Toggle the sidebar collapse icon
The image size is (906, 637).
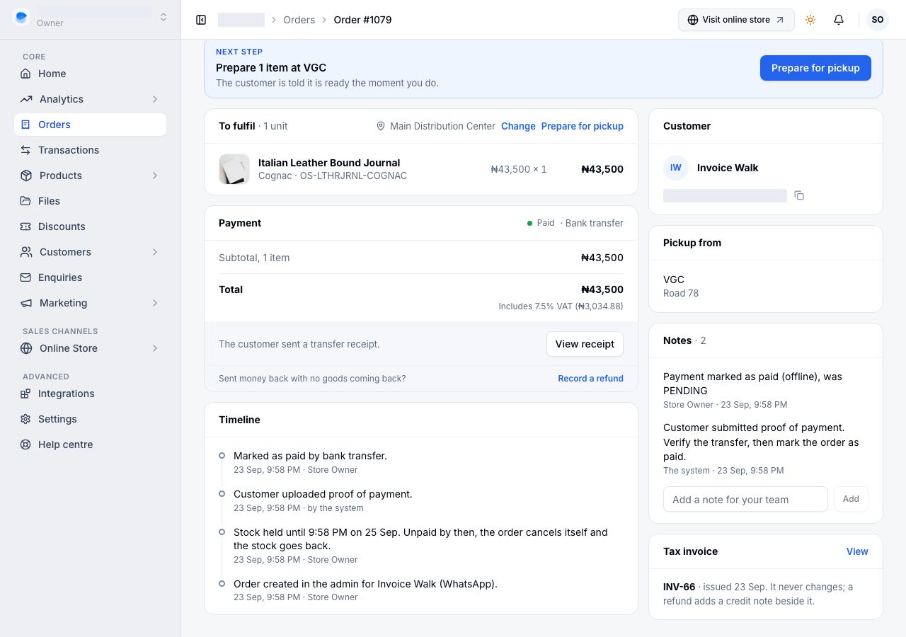[x=201, y=20]
